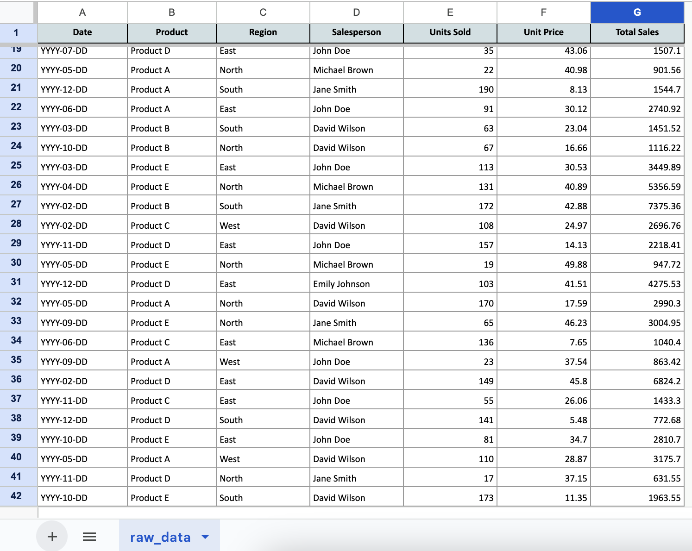Click total sales 1963.55
This screenshot has width=692, height=551.
pyautogui.click(x=637, y=498)
